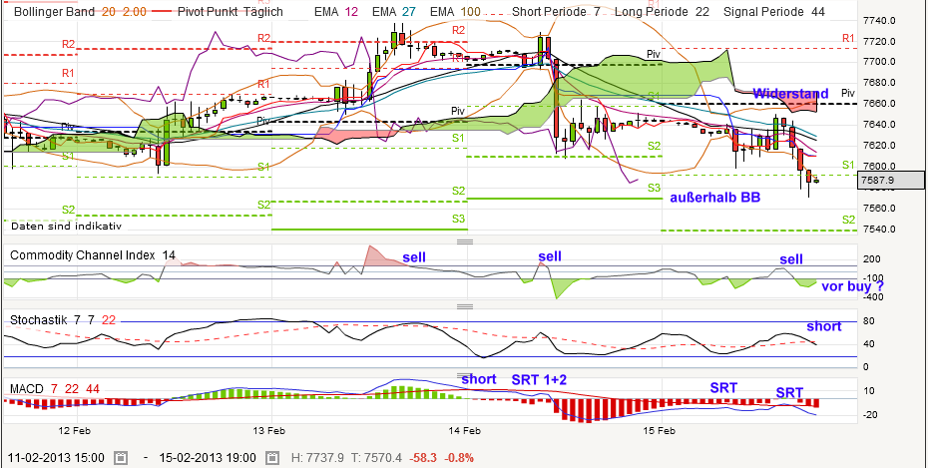
Task: Open the calendar icon beside the end date
Action: click(271, 458)
